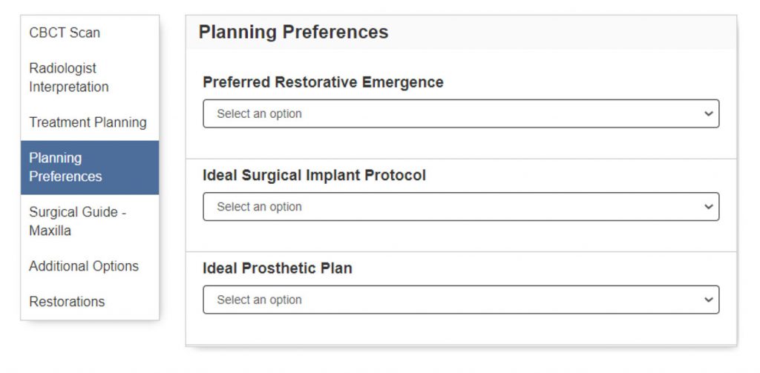The image size is (760, 373).
Task: Click the Preferred Restorative Emergence label
Action: 323,82
